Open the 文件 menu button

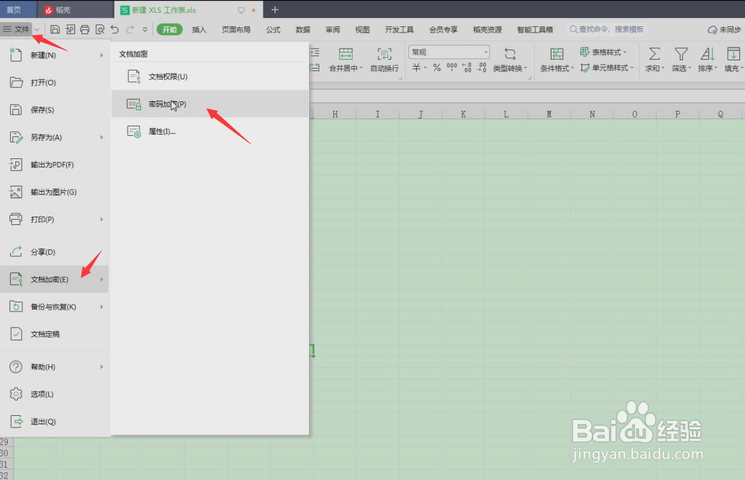pyautogui.click(x=16, y=29)
